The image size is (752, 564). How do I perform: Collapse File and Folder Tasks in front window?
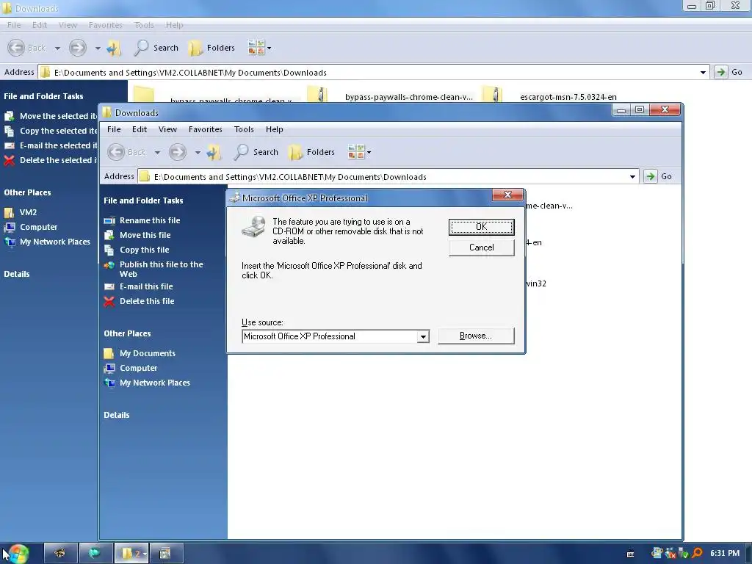143,200
